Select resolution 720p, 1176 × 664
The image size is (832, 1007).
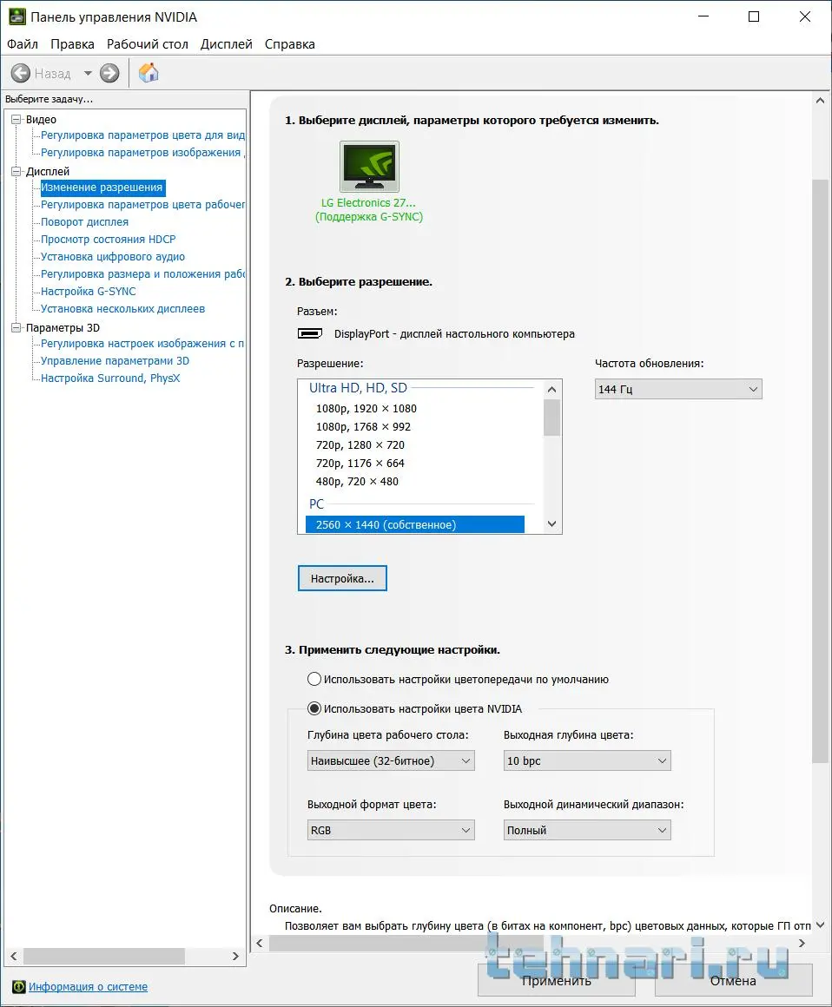click(360, 463)
